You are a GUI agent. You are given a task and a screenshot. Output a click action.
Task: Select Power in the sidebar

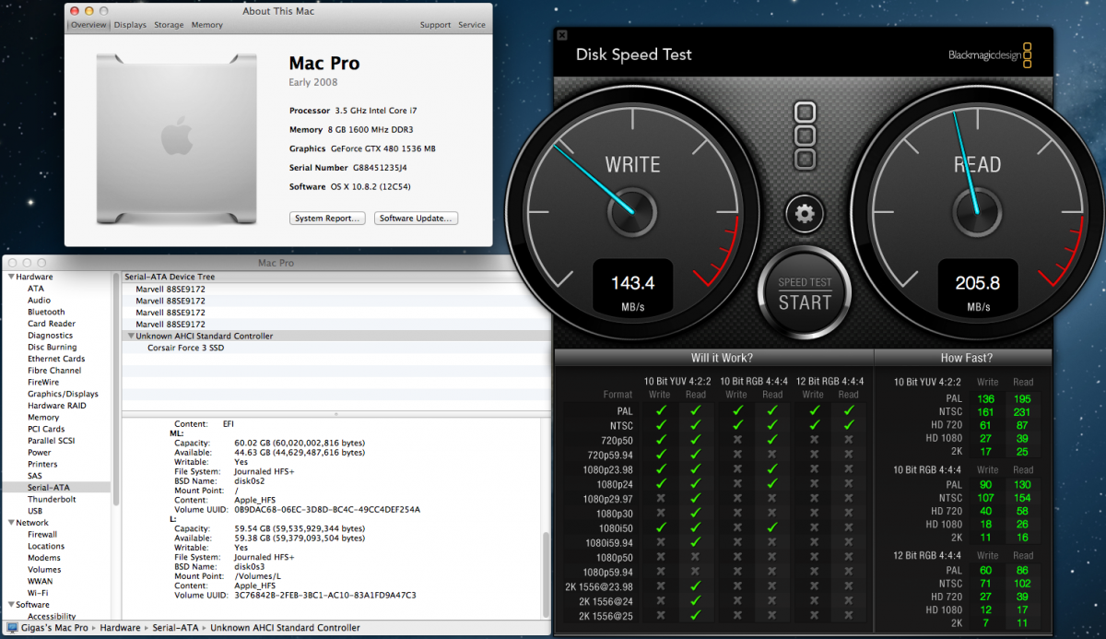coord(40,453)
